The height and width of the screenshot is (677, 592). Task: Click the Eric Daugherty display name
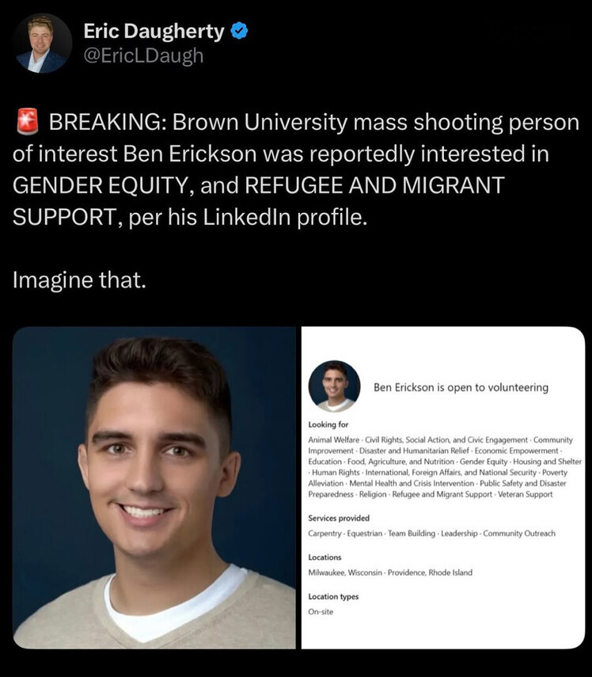point(154,32)
